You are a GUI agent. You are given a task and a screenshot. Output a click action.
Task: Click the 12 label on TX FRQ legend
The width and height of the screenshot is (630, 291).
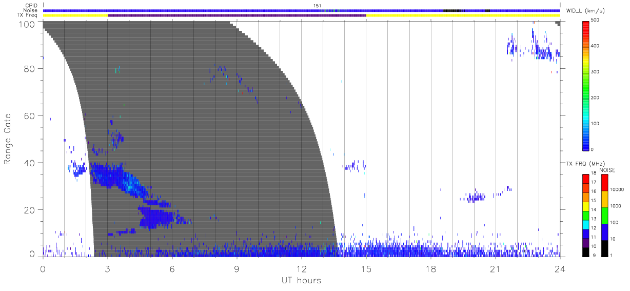tap(593, 228)
